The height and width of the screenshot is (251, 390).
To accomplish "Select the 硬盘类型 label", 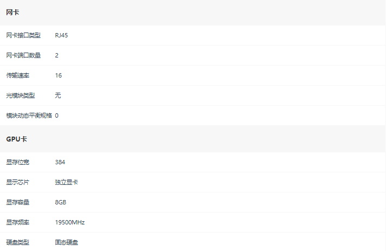I will 18,242.
